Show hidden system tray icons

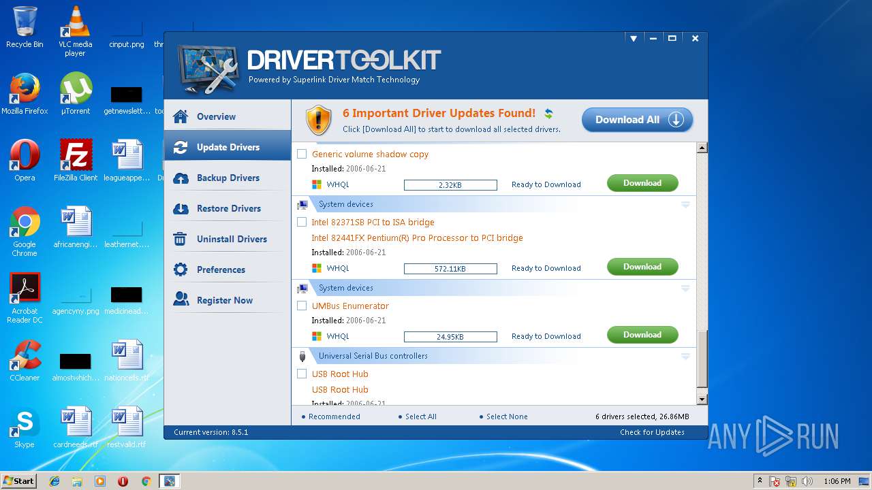[760, 480]
